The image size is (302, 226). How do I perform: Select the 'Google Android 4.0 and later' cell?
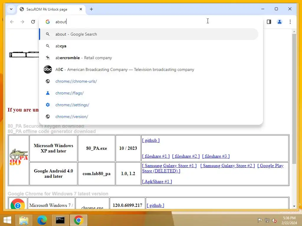(53, 174)
